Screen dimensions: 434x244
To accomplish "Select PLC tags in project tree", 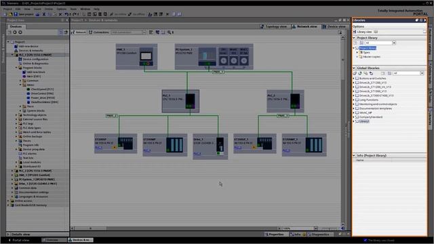I will (x=28, y=123).
